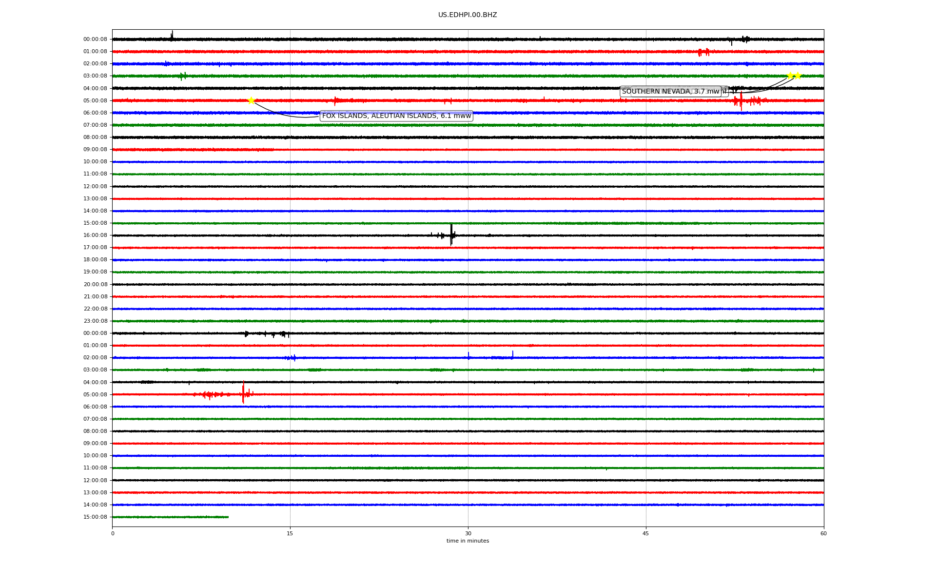The width and height of the screenshot is (936, 585).
Task: Select the 16:00:08 row time label
Action: tap(95, 235)
